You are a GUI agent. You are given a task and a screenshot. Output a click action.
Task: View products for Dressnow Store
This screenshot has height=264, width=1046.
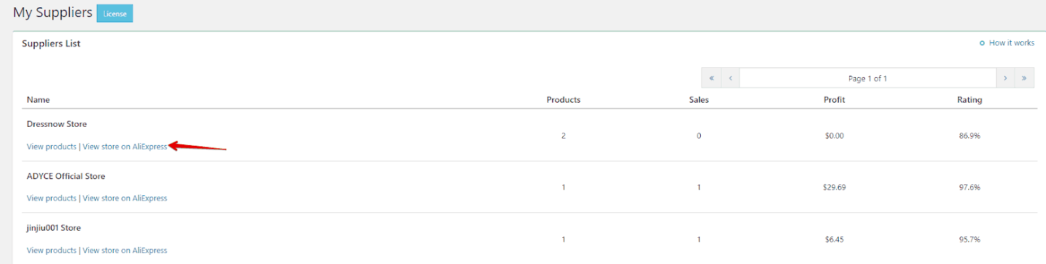click(52, 146)
